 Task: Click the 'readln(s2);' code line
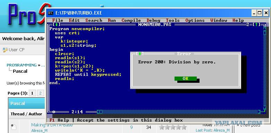click(x=70, y=62)
